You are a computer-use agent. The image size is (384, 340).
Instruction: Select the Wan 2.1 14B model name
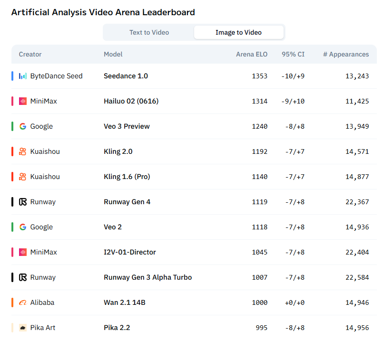125,302
